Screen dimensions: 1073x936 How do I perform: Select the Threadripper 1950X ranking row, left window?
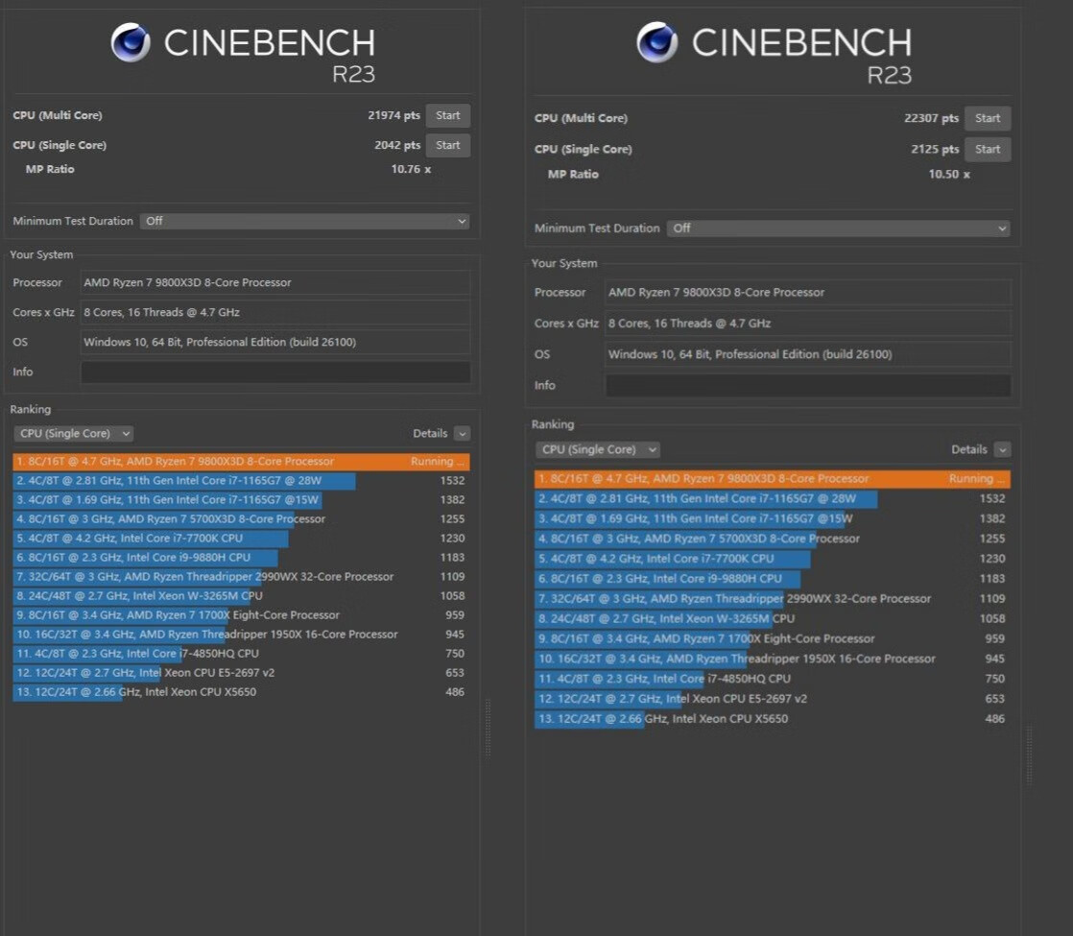pyautogui.click(x=241, y=634)
